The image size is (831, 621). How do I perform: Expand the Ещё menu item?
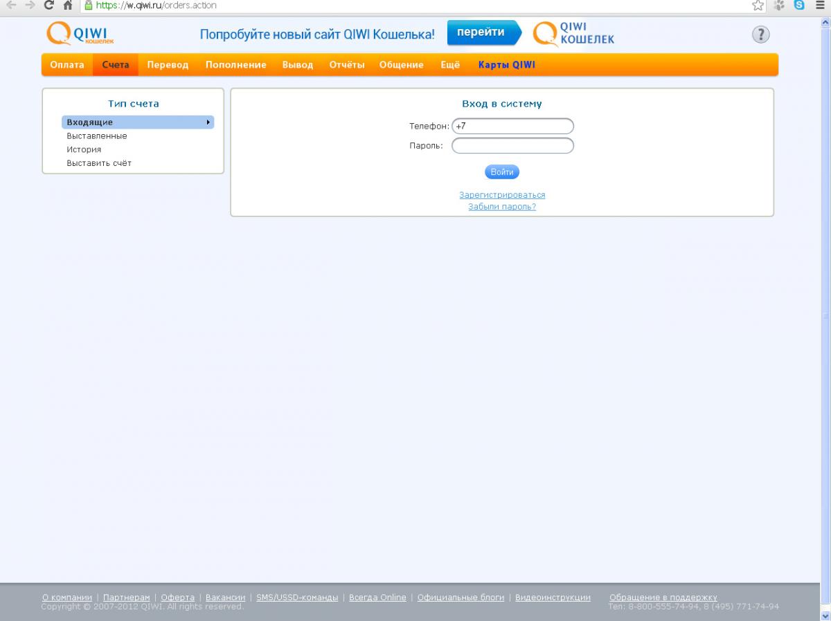click(450, 65)
